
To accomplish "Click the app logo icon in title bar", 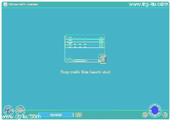I will (5, 4).
